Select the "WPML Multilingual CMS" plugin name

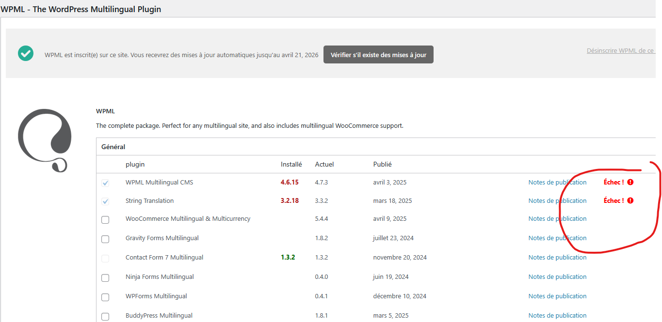pos(159,183)
